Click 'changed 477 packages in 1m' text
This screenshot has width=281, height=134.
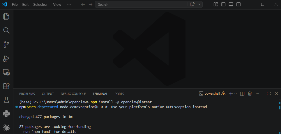coord(46,117)
